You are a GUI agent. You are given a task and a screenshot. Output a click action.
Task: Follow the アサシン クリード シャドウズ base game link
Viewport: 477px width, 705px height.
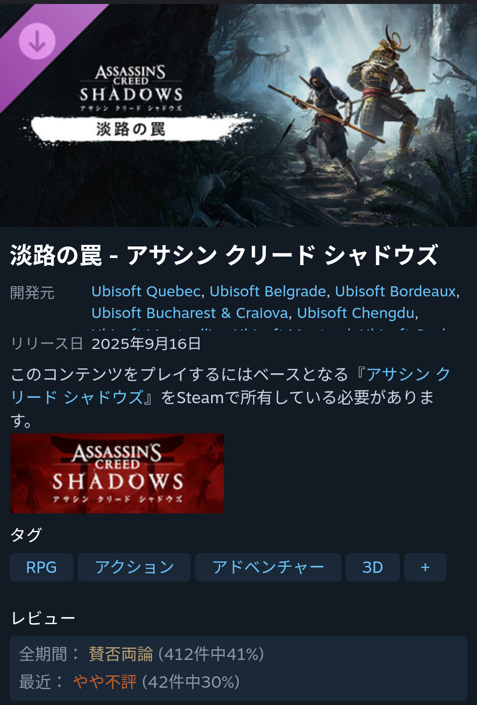(230, 386)
